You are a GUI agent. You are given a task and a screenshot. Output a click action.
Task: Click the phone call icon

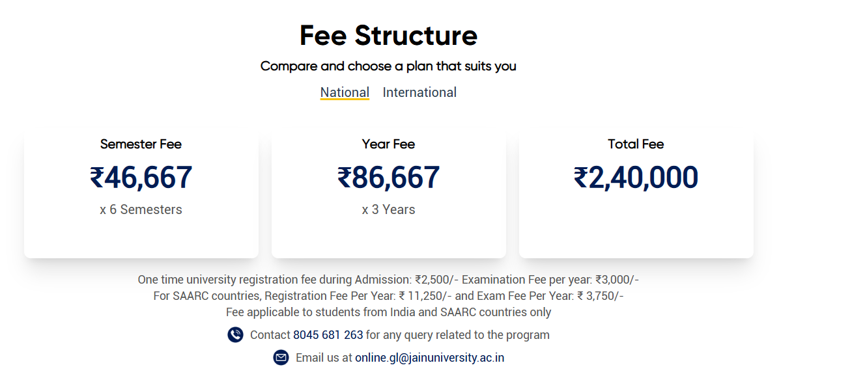tap(235, 335)
